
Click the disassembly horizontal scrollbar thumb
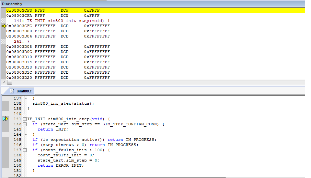pyautogui.click(x=9, y=82)
